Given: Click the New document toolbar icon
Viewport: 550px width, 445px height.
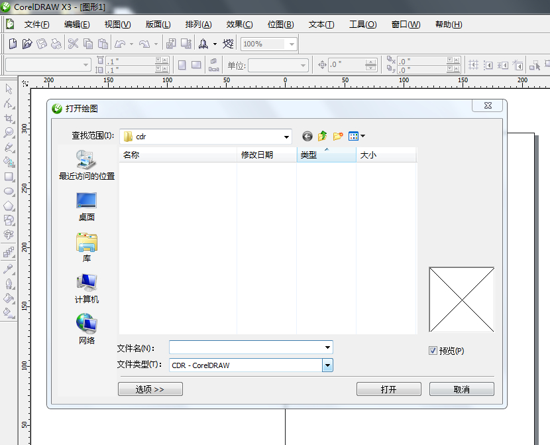Looking at the screenshot, I should (x=13, y=44).
